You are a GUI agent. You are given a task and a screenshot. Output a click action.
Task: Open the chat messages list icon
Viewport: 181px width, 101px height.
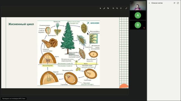pyautogui.click(x=174, y=3)
